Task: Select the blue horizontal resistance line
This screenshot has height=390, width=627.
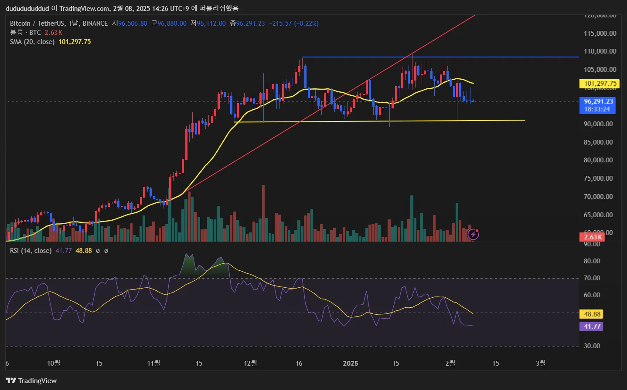Action: (x=440, y=57)
